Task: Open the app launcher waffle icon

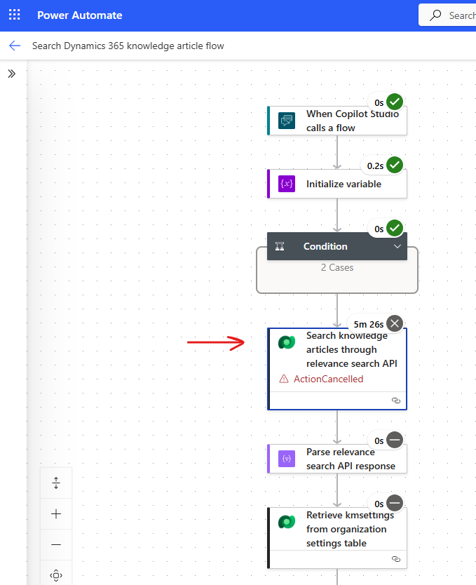Action: [x=15, y=15]
